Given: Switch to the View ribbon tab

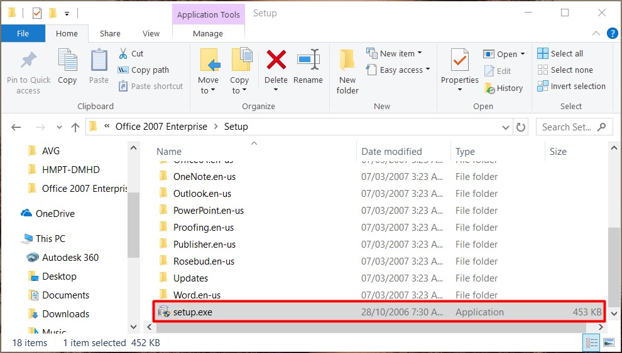Looking at the screenshot, I should tap(151, 34).
